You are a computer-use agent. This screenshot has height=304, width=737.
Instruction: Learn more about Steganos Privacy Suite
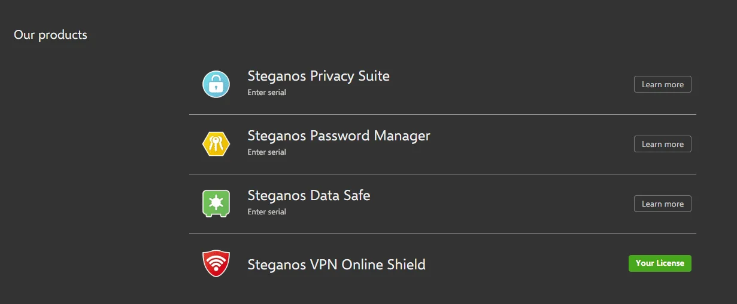[x=663, y=84]
